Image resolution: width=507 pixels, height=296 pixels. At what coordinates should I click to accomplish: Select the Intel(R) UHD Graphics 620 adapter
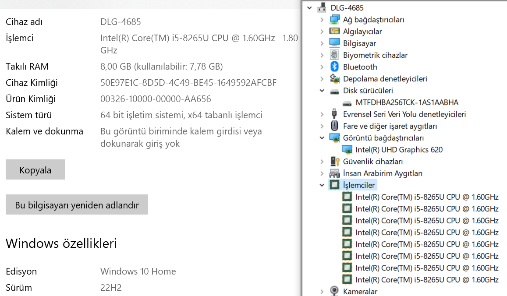[x=399, y=150]
